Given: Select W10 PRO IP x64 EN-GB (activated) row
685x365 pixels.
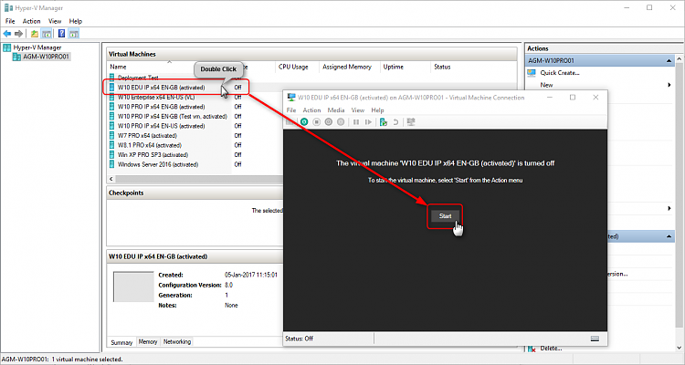Looking at the screenshot, I should click(161, 107).
